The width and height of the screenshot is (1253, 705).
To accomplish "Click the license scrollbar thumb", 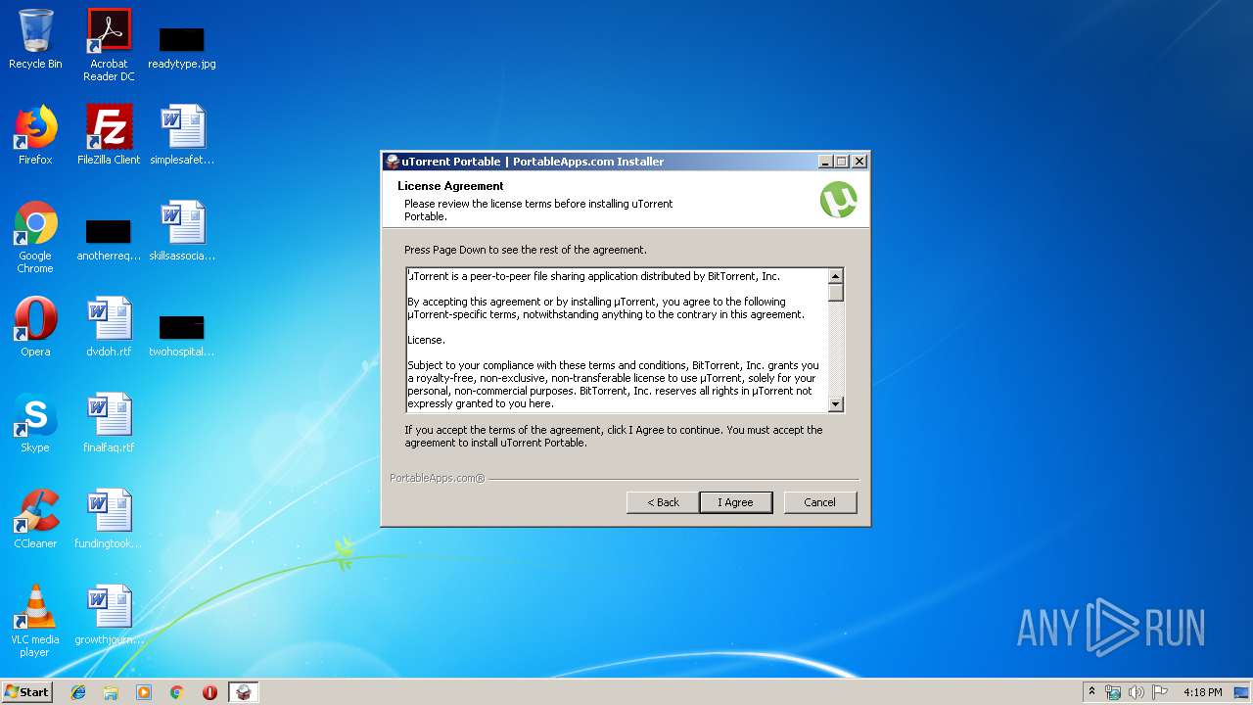I will 835,292.
